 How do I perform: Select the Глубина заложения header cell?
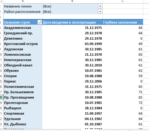point(123,22)
